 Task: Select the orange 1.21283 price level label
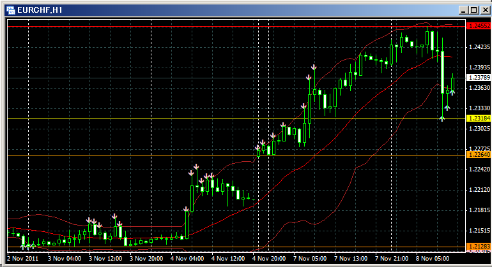pyautogui.click(x=477, y=247)
